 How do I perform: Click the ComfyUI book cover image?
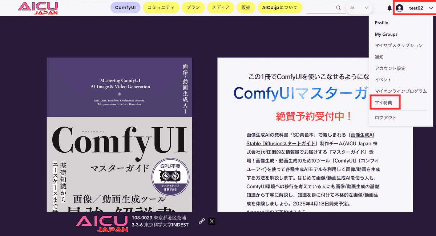pyautogui.click(x=119, y=135)
